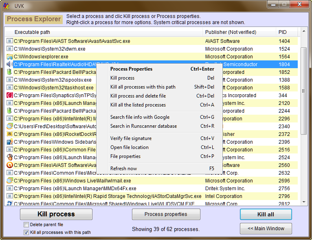Screen dimensions: 312x240
Task: Go back with the << Main Window button
Action: (x=266, y=229)
